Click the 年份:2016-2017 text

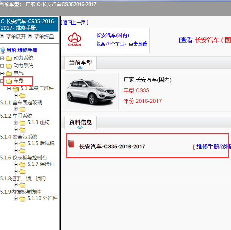[143, 101]
